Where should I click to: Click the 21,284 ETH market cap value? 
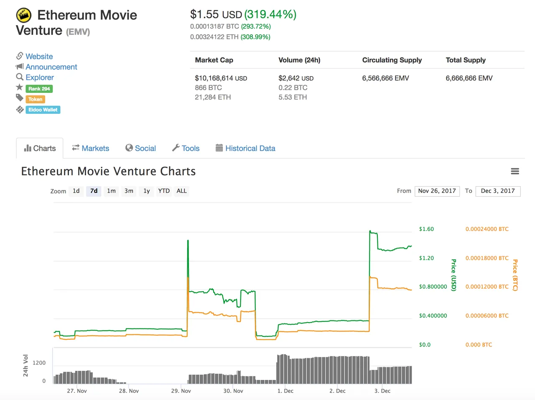(213, 97)
